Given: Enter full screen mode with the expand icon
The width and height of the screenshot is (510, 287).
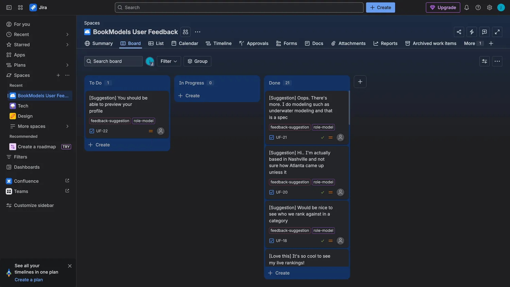Looking at the screenshot, I should point(497,32).
